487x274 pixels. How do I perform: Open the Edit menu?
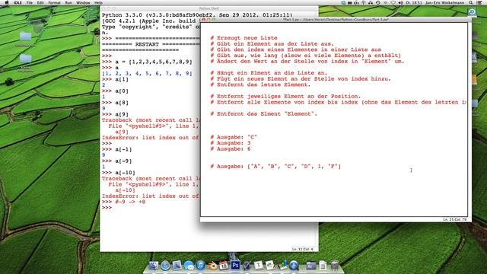pyautogui.click(x=40, y=2)
